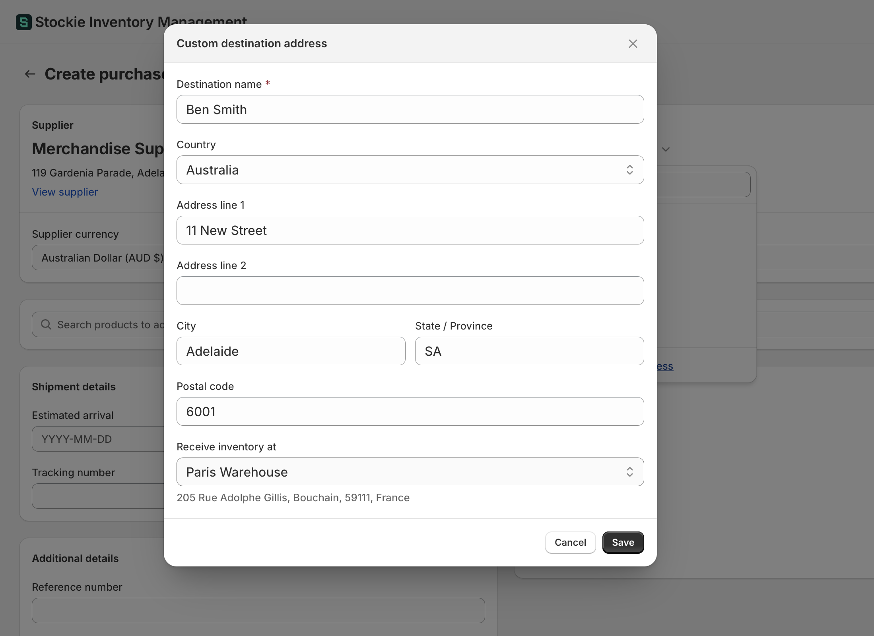
Task: Close the Custom destination address dialog
Action: click(633, 44)
